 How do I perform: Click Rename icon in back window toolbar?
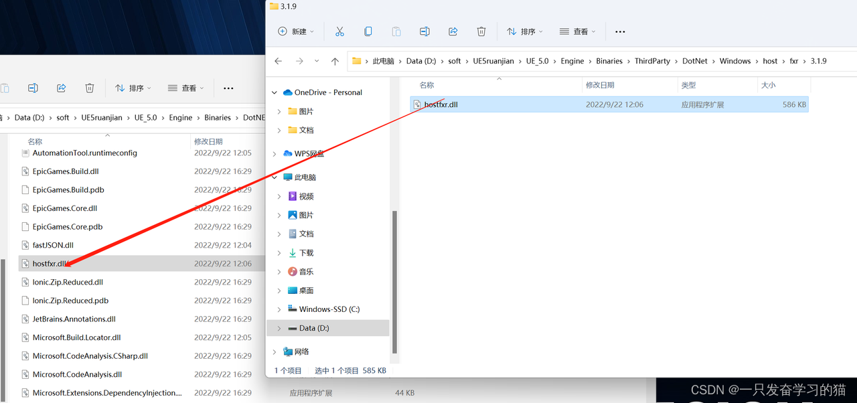33,88
